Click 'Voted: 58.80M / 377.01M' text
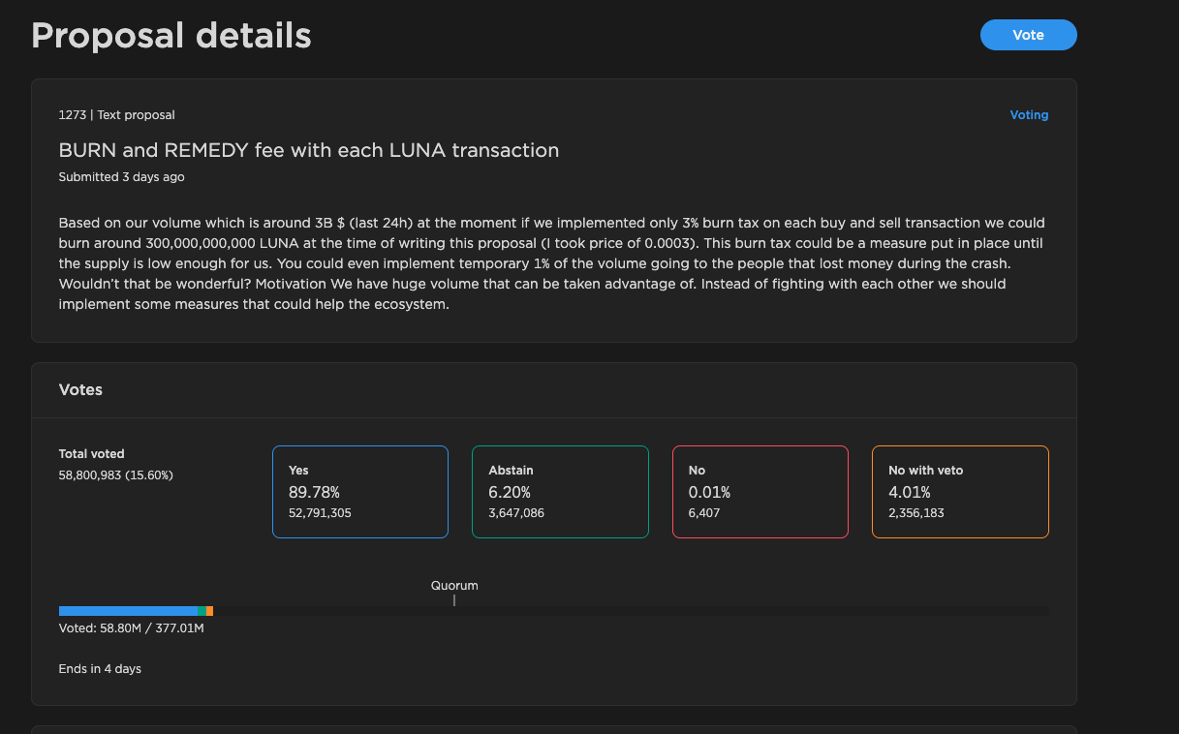Screen dimensions: 1179x734 (x=132, y=627)
